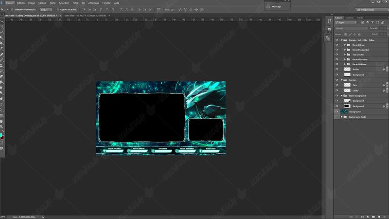Select the Type (T) tool

tap(2, 104)
